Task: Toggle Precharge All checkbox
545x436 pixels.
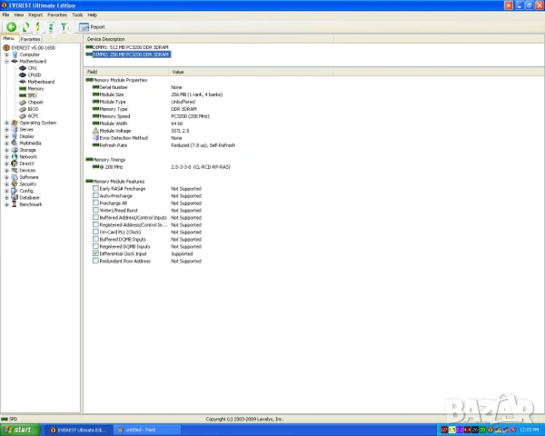Action: [x=95, y=203]
